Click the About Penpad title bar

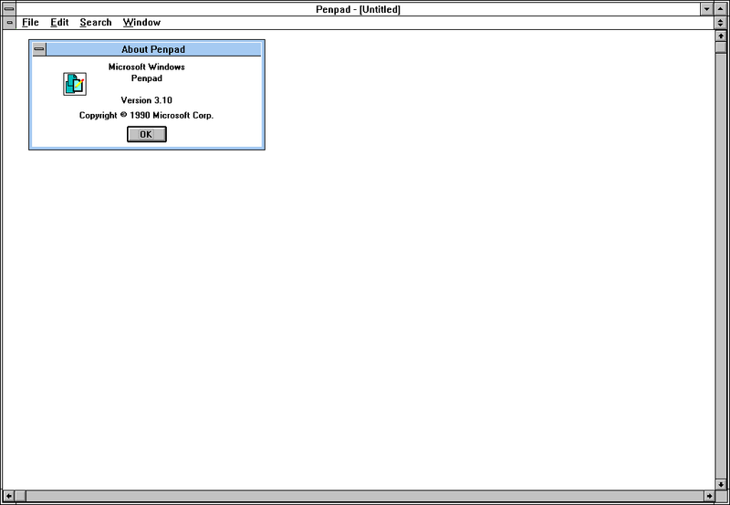click(x=153, y=49)
